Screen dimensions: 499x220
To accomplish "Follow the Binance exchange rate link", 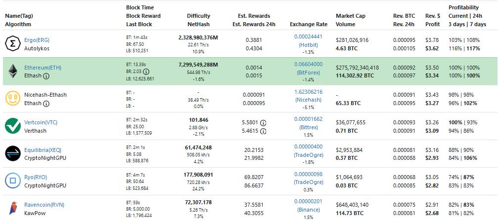I will pos(308,210).
